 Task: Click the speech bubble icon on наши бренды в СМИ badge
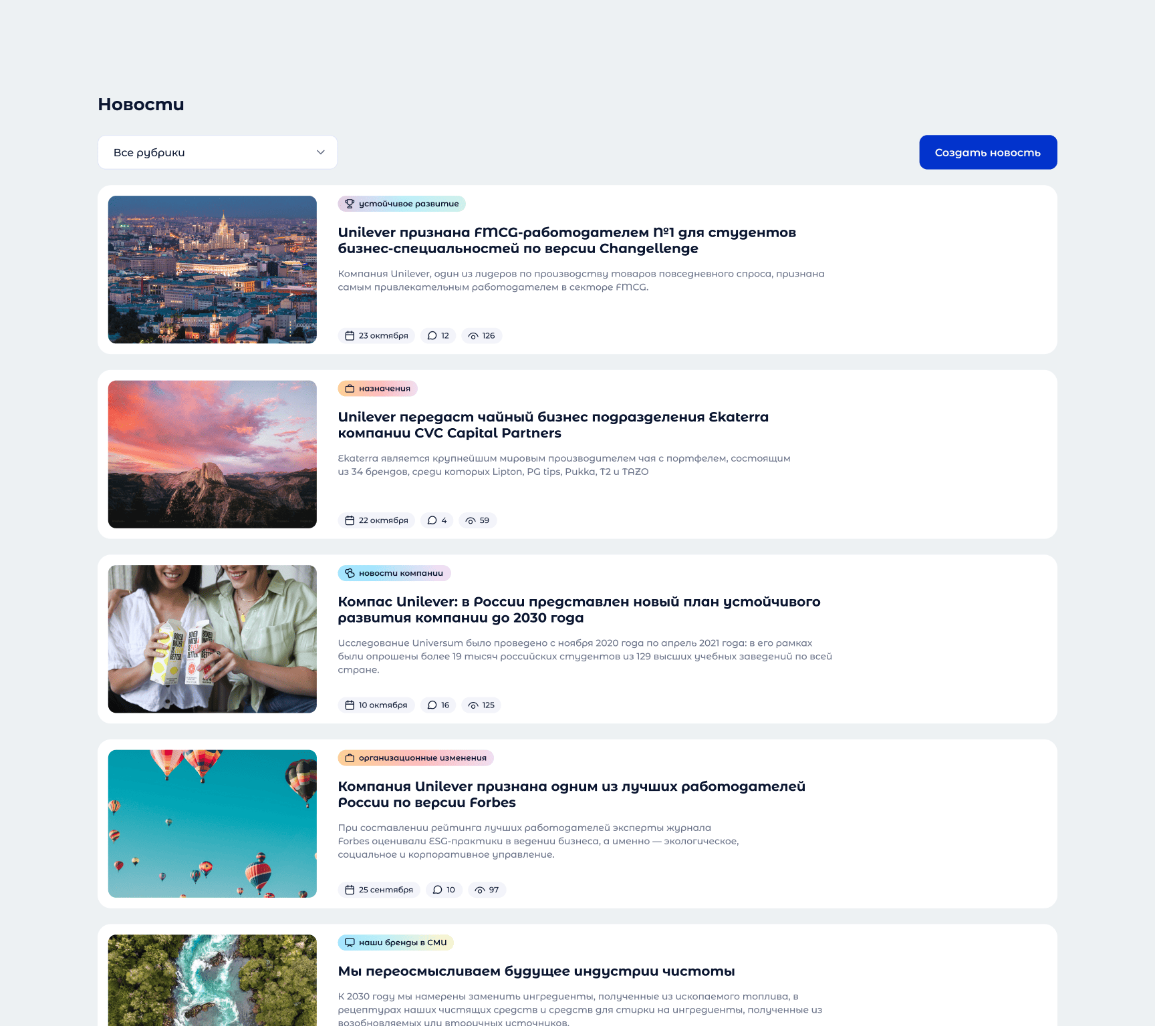(x=348, y=943)
